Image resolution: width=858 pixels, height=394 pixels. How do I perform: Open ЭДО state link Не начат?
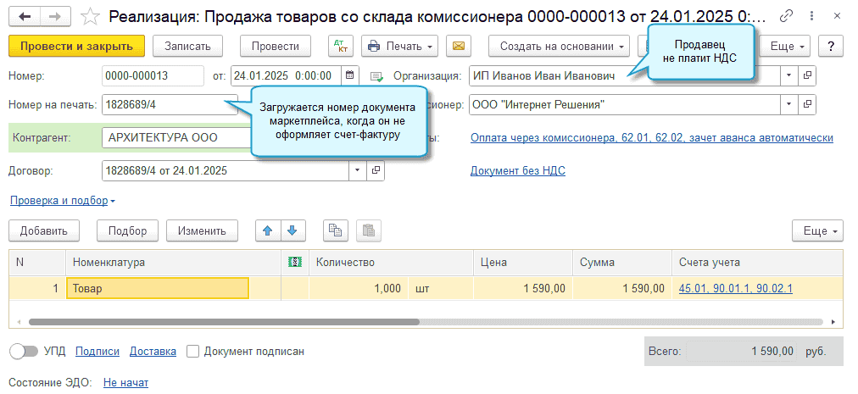tap(125, 383)
